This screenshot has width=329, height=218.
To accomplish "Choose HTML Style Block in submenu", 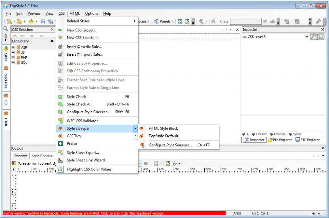I will [178, 128].
